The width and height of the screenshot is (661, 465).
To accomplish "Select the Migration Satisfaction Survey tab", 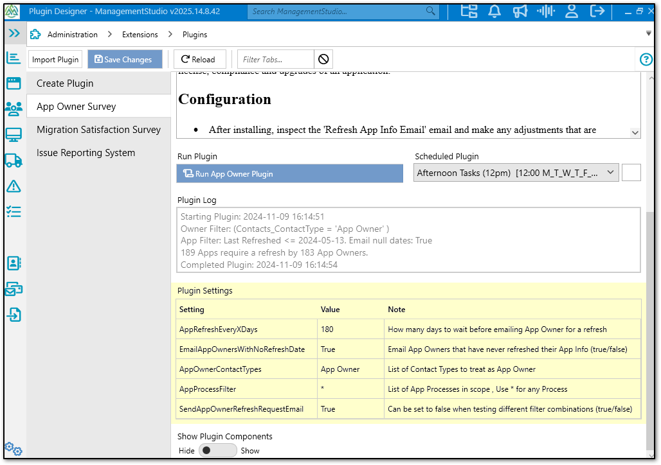I will pyautogui.click(x=98, y=129).
